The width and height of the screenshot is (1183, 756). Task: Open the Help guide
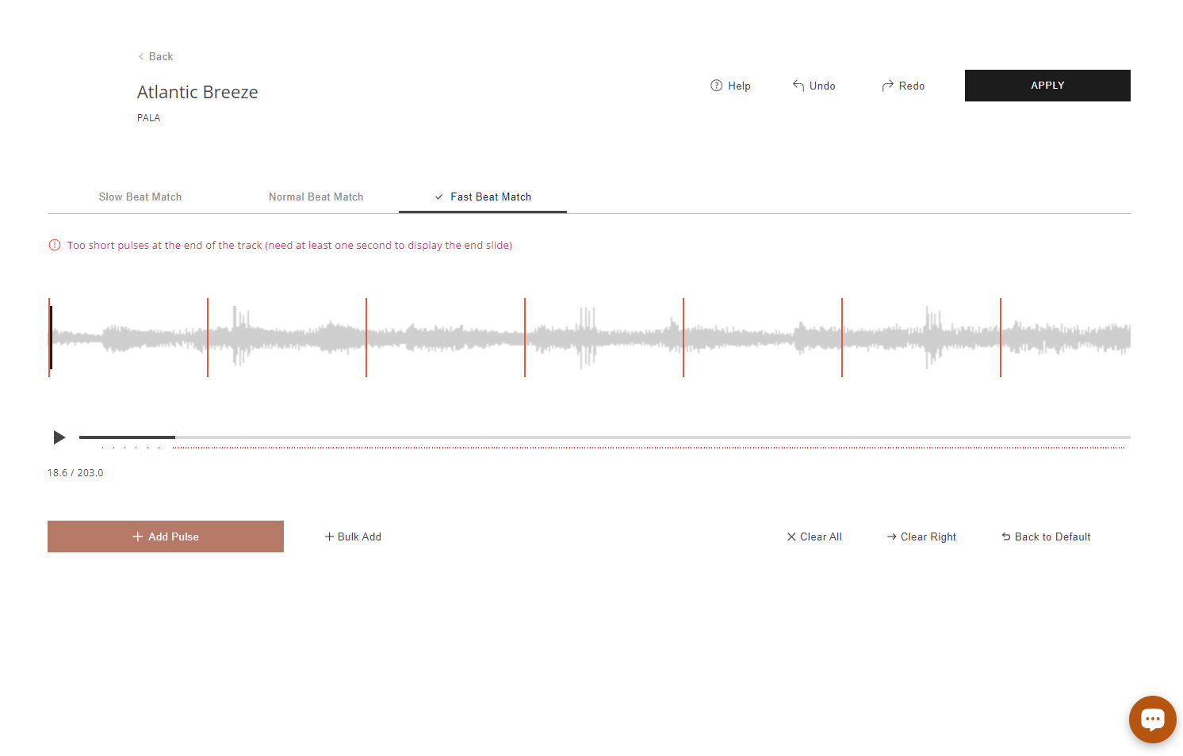pos(730,86)
